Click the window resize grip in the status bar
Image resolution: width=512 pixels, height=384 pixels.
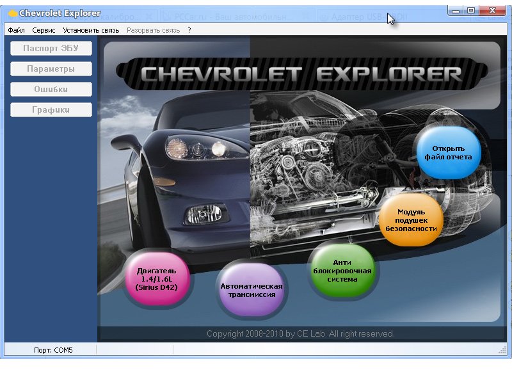point(502,351)
